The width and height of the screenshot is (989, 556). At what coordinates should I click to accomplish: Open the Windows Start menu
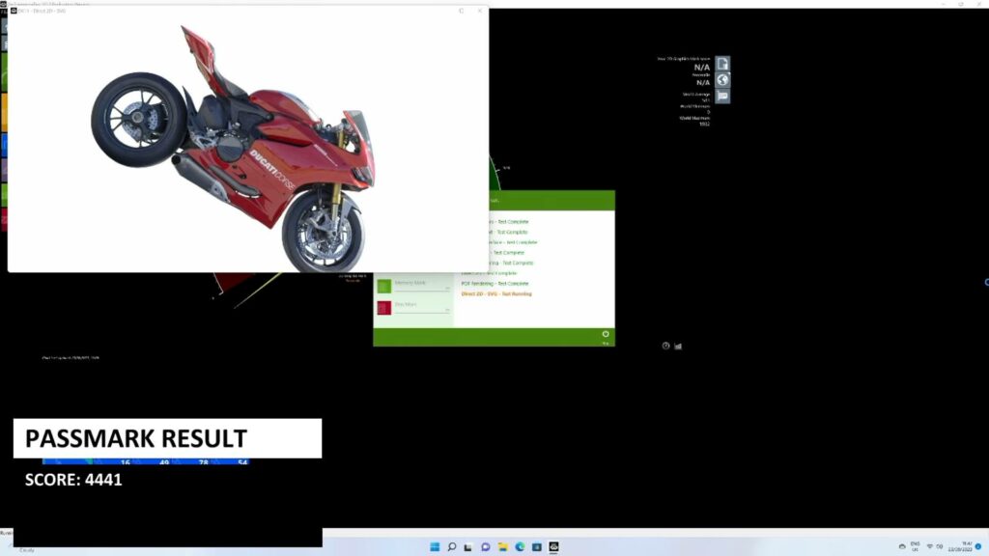435,546
